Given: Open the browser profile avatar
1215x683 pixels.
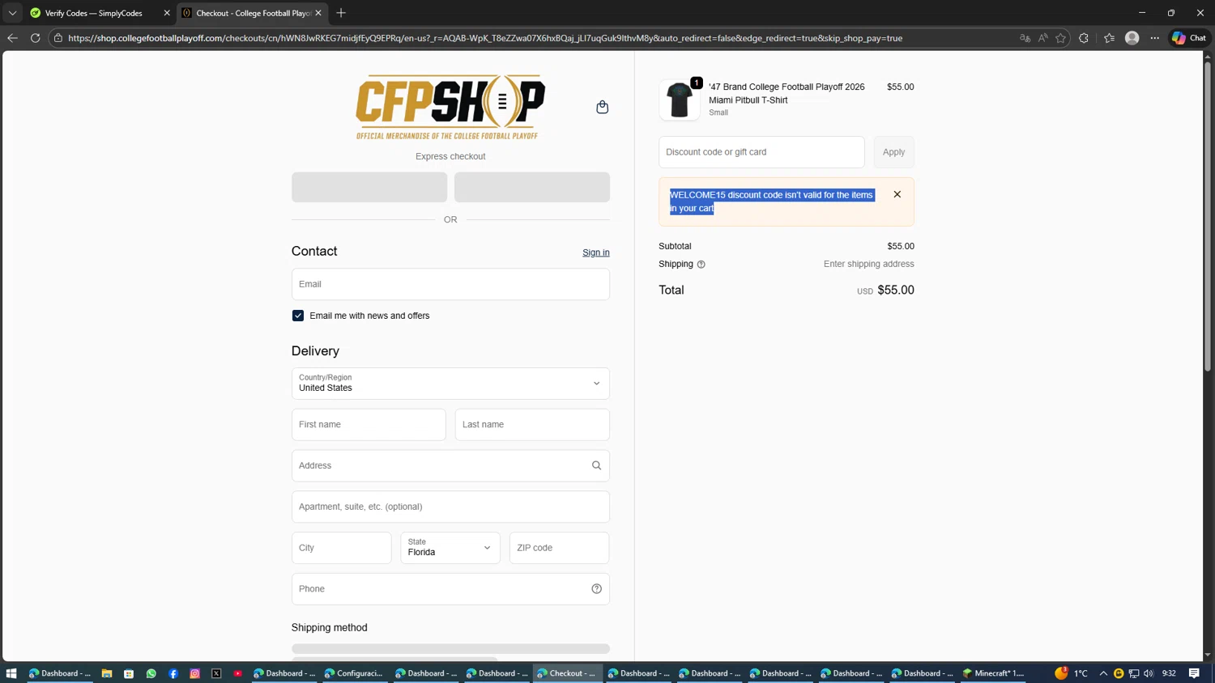Looking at the screenshot, I should pyautogui.click(x=1132, y=38).
